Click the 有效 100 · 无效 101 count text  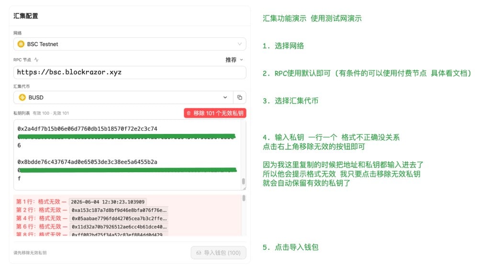pyautogui.click(x=51, y=113)
